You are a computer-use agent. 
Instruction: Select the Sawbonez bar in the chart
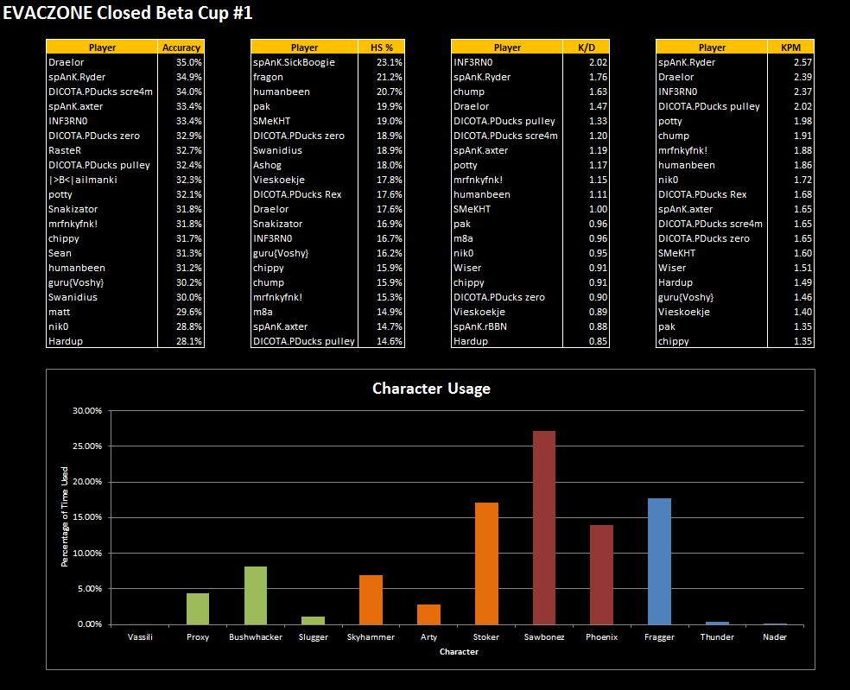click(x=544, y=528)
